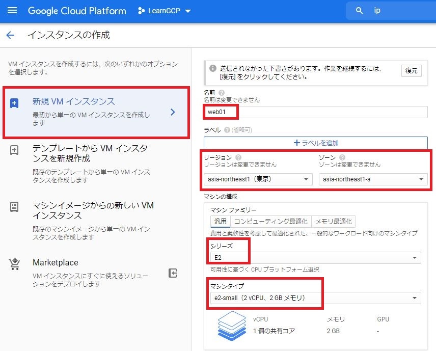Click the chevron on 新規 VM インスタンス

pos(173,112)
